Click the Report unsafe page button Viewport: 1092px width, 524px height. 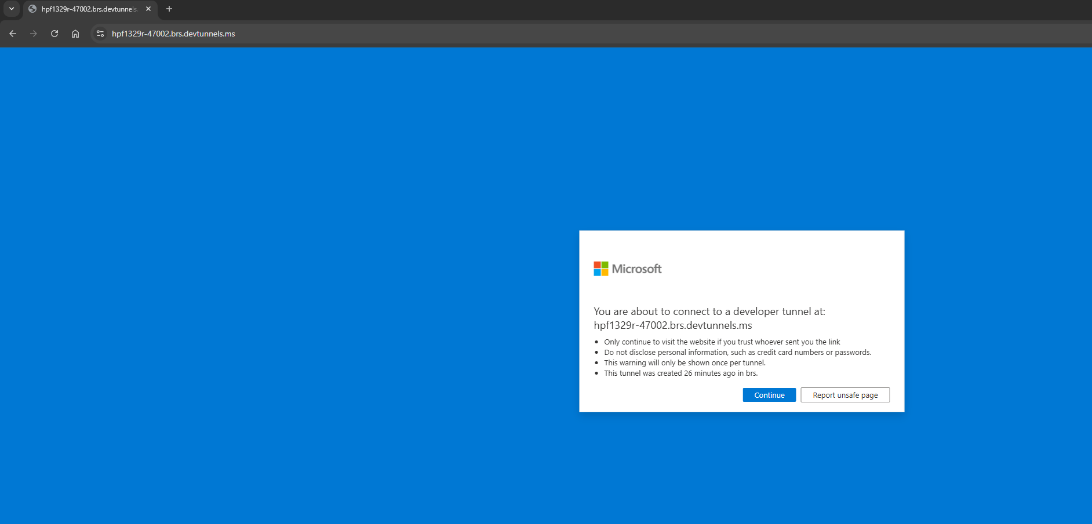coord(845,395)
